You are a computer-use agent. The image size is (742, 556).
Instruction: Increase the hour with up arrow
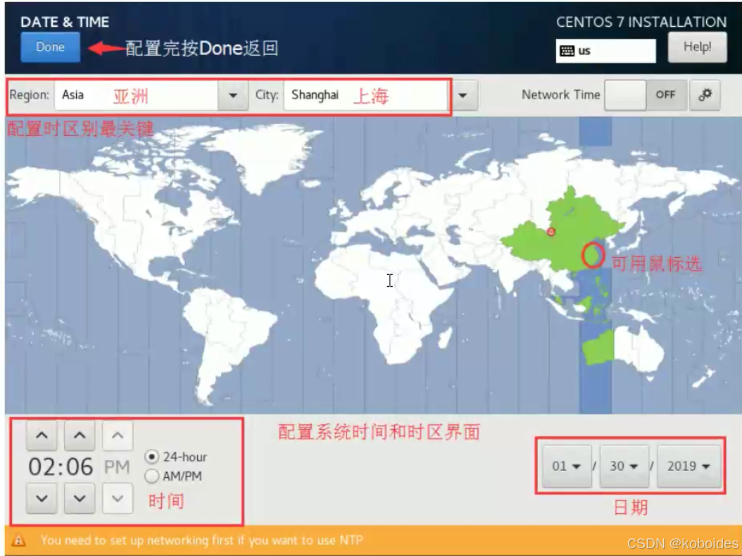pyautogui.click(x=42, y=435)
